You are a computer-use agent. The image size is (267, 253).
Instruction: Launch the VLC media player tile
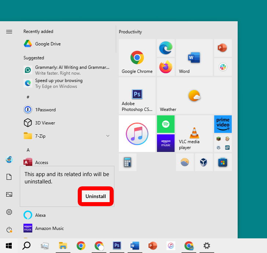[194, 134]
